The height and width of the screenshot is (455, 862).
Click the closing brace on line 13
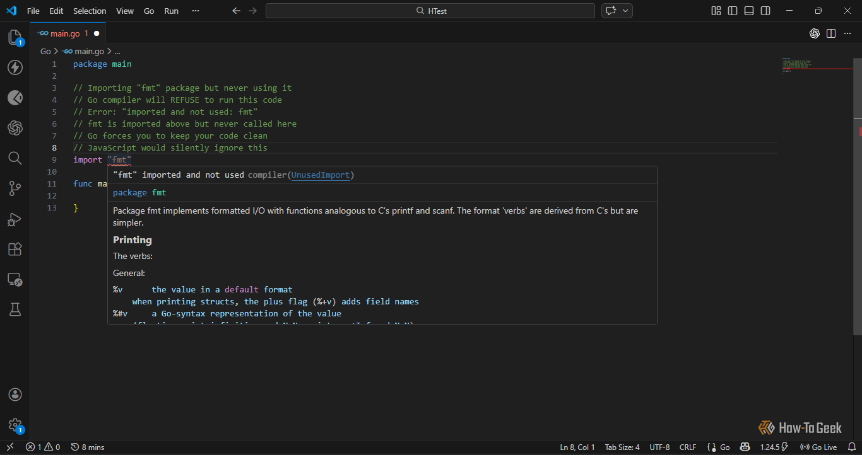coord(76,208)
